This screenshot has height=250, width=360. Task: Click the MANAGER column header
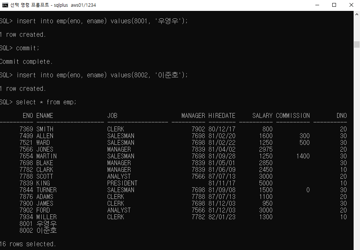(193, 116)
